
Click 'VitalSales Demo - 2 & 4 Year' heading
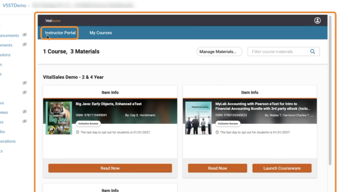pos(73,77)
